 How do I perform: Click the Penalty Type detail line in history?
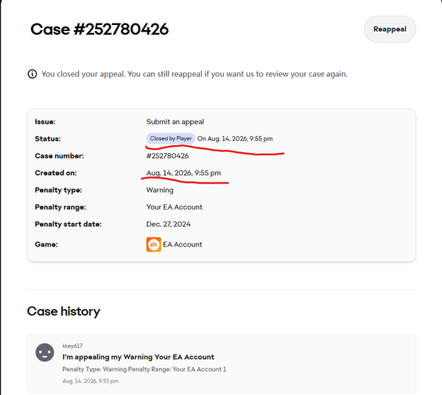point(144,369)
